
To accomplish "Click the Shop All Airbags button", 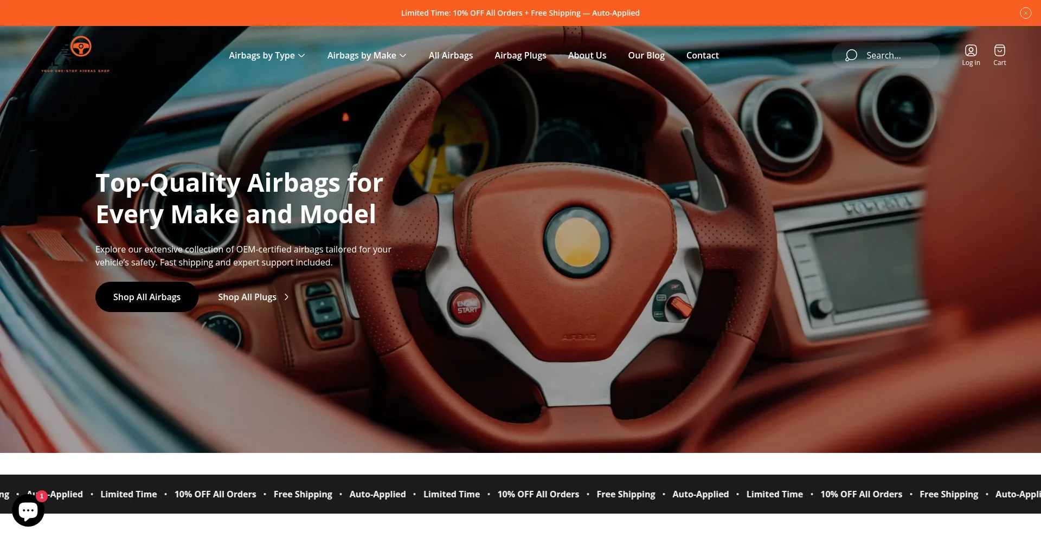I will (x=147, y=297).
